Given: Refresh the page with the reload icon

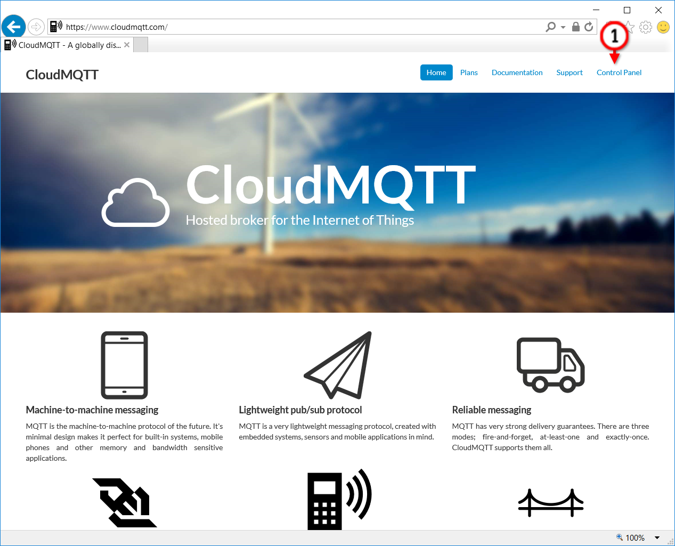Looking at the screenshot, I should [589, 27].
